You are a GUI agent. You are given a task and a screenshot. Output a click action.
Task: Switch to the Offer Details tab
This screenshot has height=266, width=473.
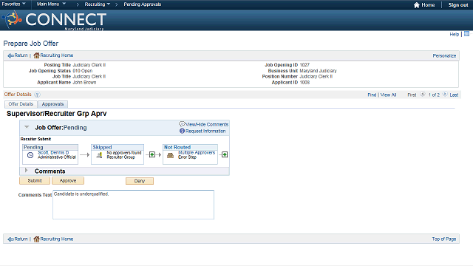pos(21,104)
